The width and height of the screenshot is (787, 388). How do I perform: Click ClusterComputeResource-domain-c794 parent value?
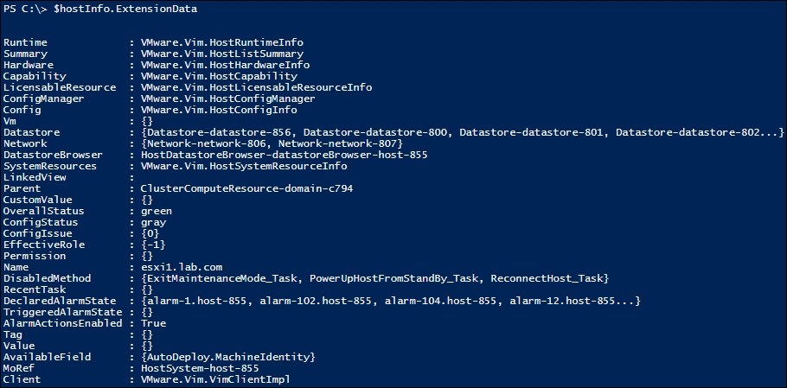pos(247,188)
